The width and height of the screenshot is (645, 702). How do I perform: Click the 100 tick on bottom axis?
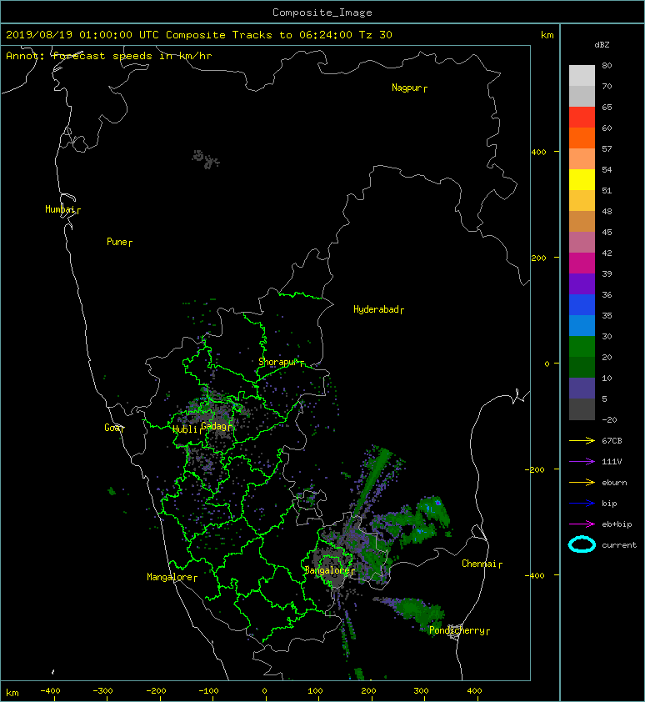coord(316,691)
